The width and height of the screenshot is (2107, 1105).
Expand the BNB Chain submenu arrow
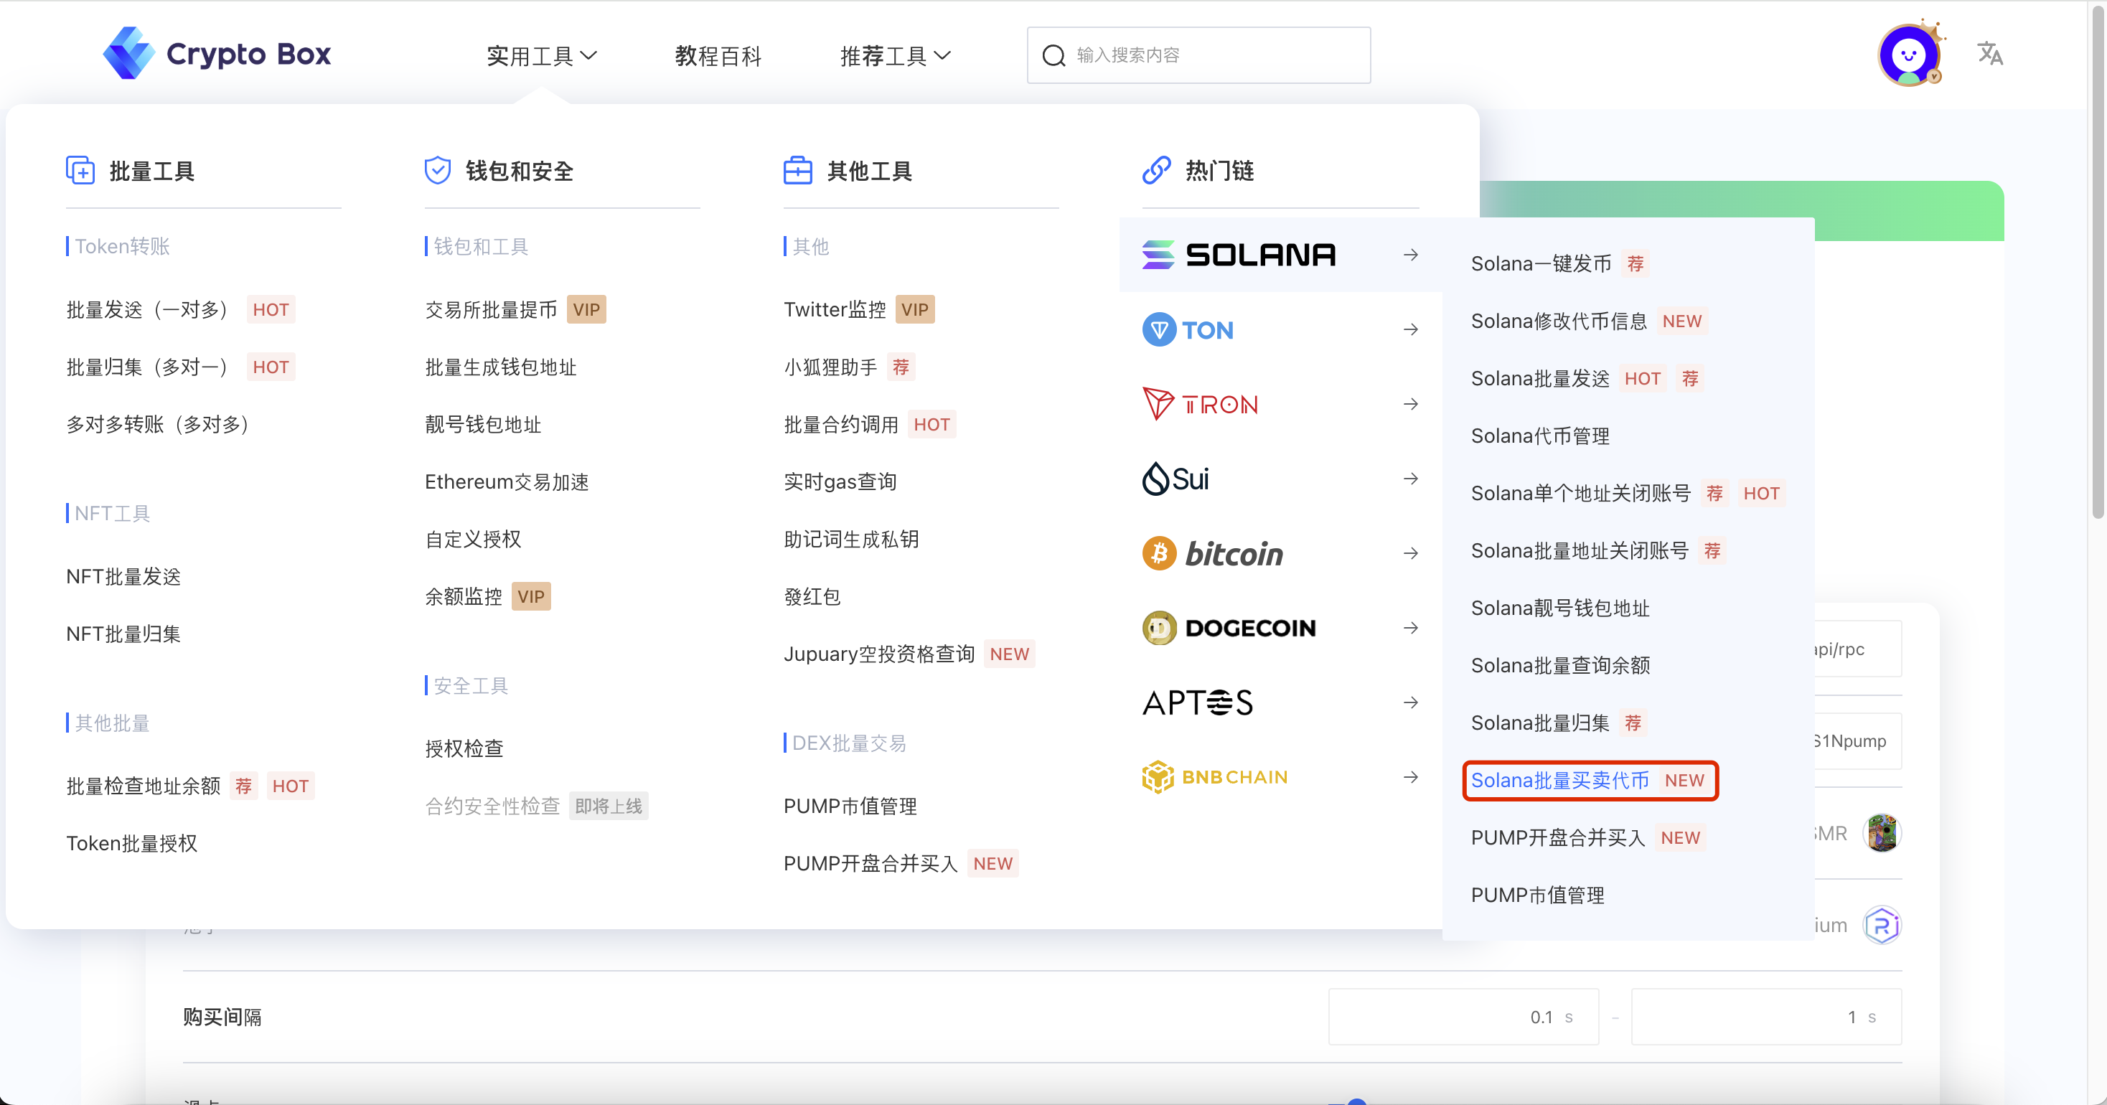(1411, 777)
